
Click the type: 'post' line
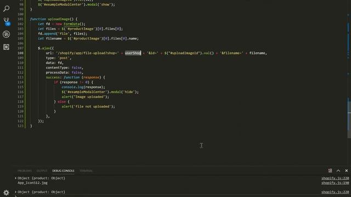click(x=59, y=58)
